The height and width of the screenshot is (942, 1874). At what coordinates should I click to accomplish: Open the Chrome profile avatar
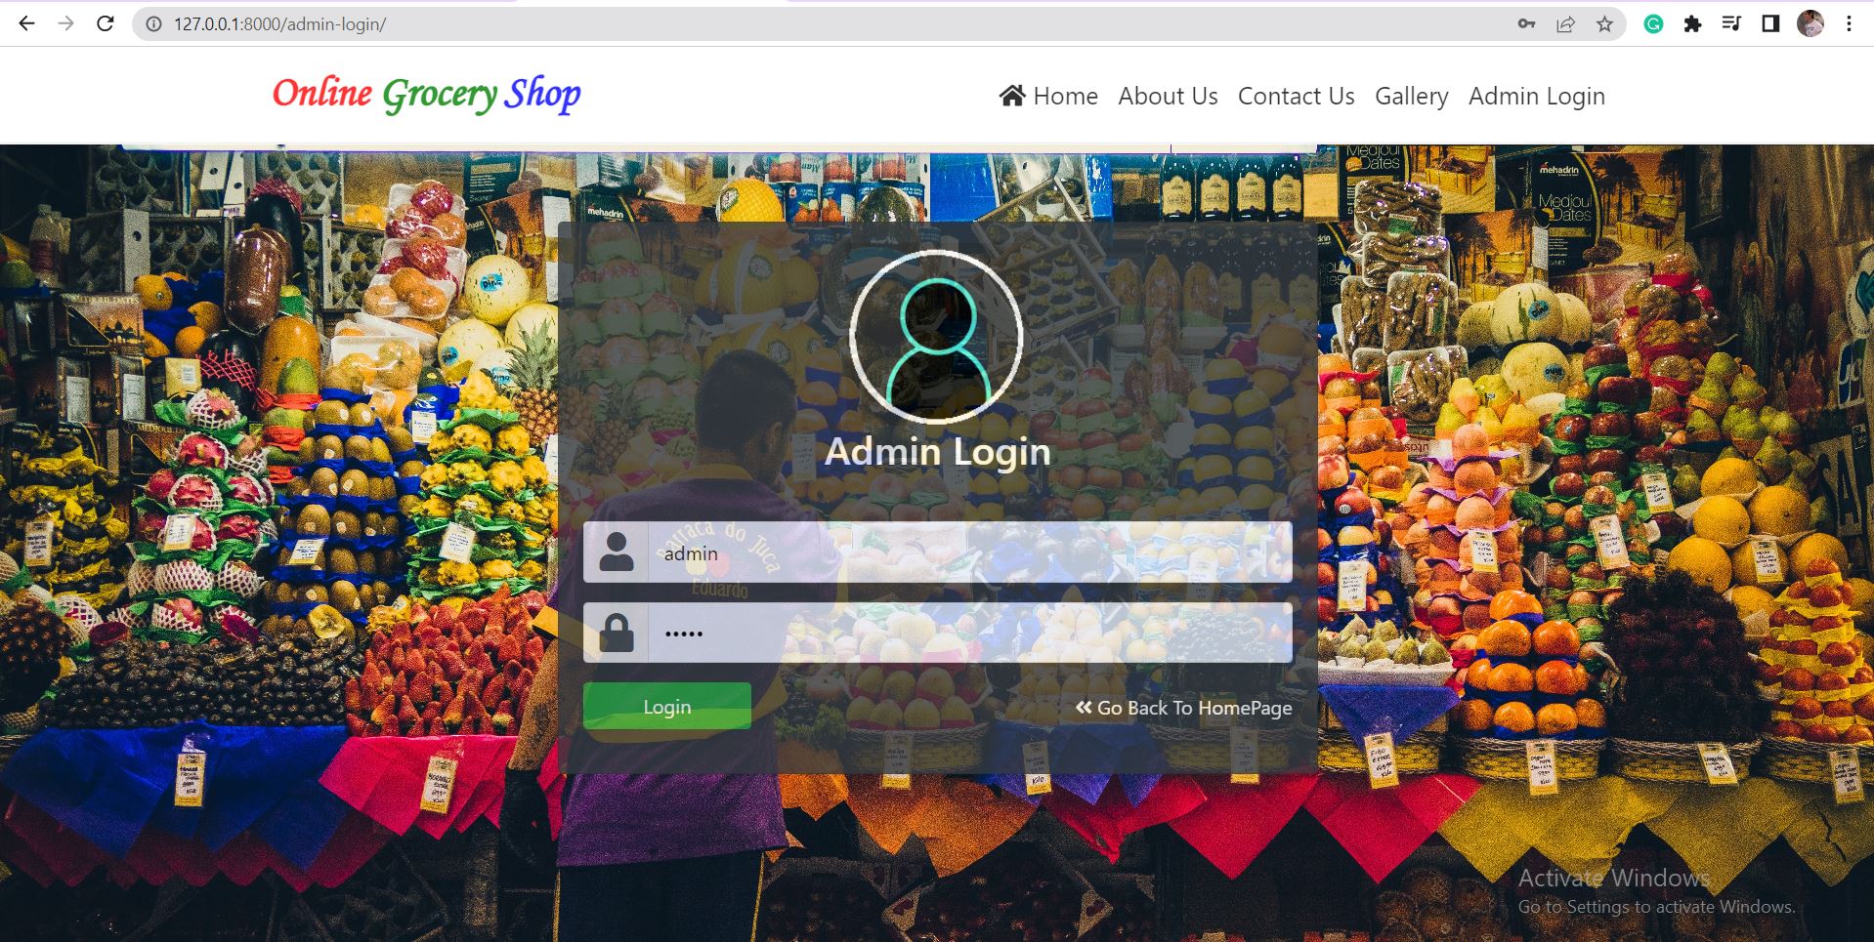tap(1810, 24)
